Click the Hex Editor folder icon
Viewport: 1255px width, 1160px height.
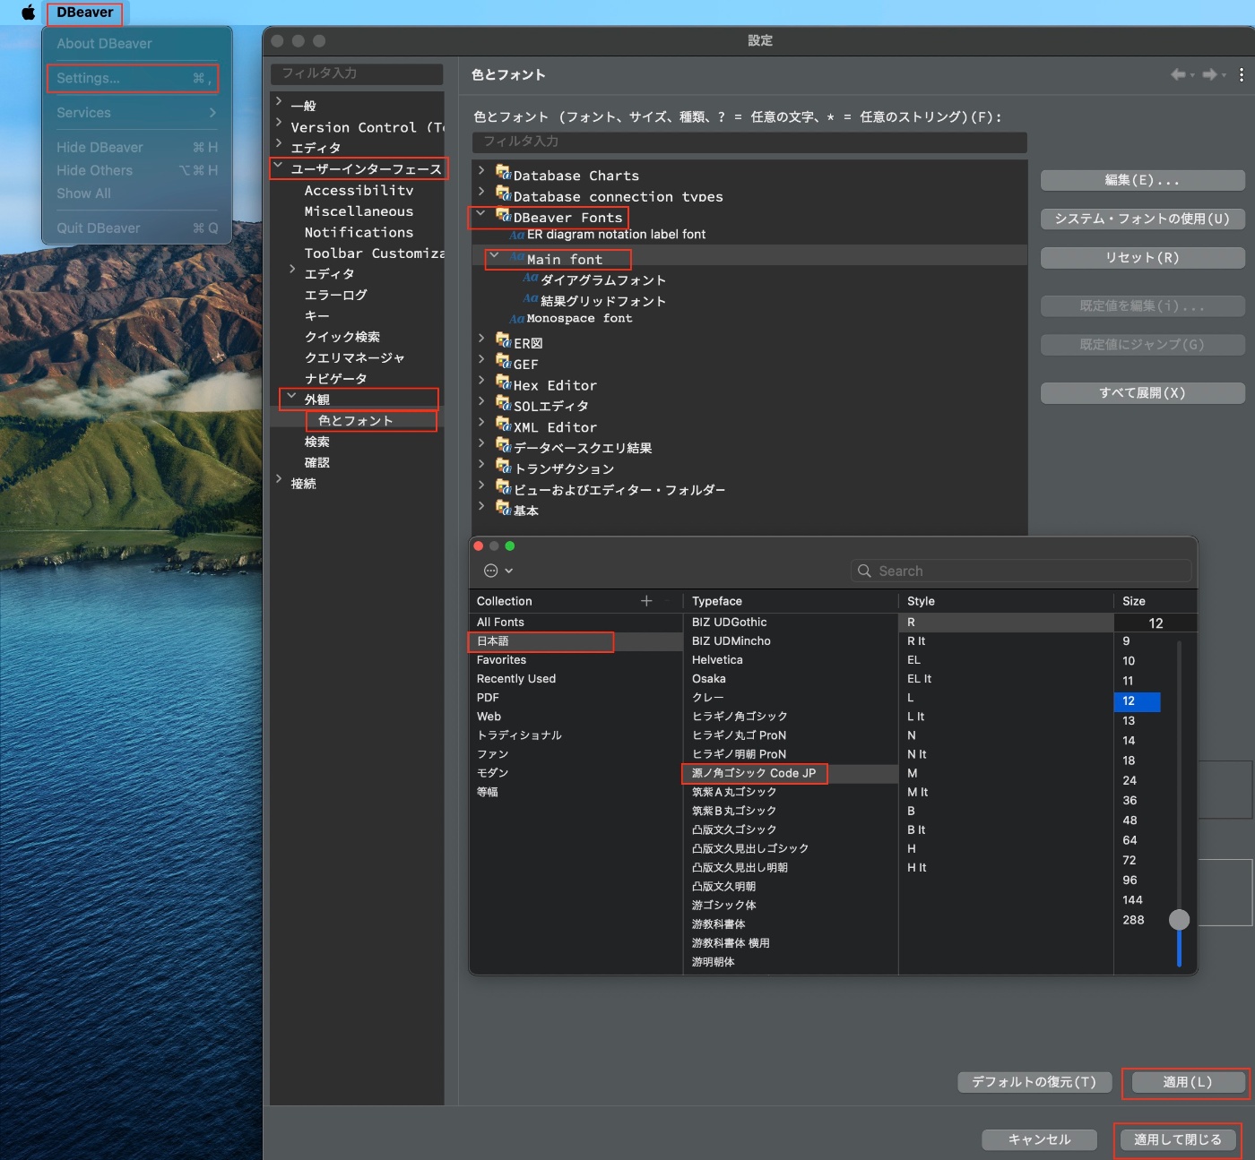click(x=503, y=382)
